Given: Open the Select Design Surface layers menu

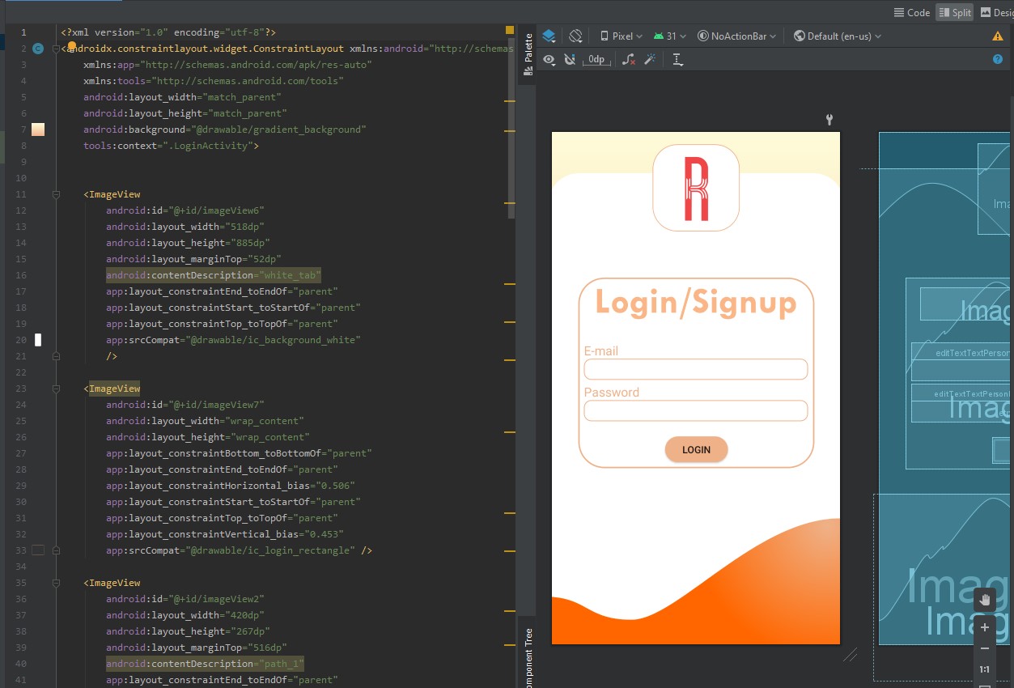Looking at the screenshot, I should click(549, 36).
